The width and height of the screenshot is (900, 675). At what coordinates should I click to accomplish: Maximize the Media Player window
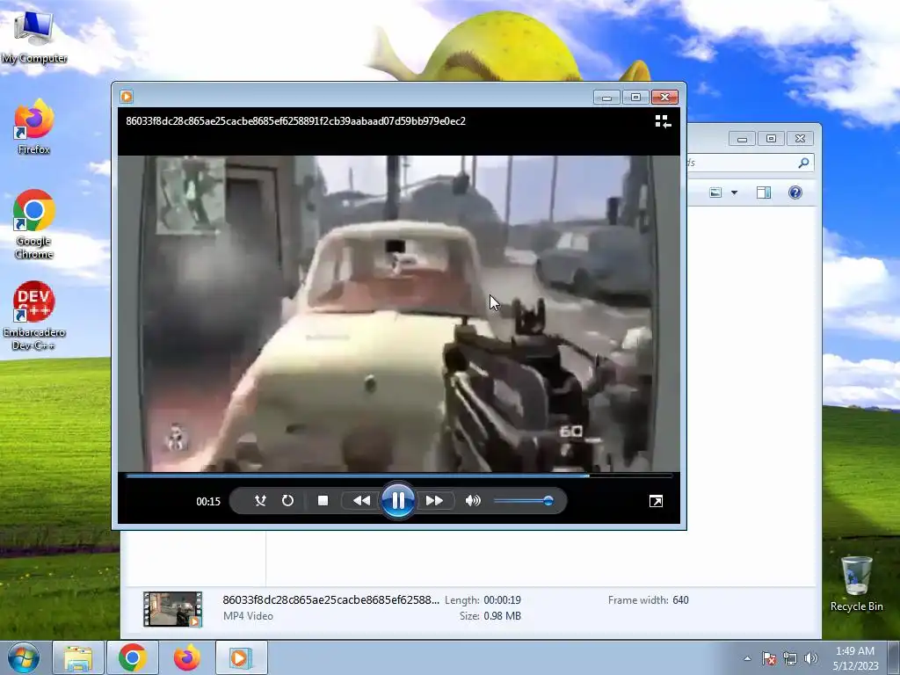[635, 97]
